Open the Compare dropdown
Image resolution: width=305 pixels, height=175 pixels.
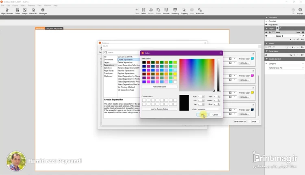[285, 63]
